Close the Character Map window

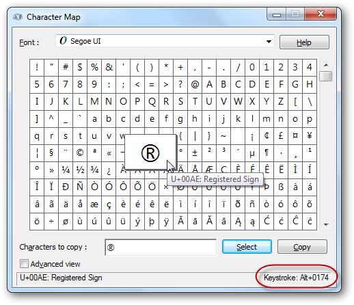coord(321,14)
